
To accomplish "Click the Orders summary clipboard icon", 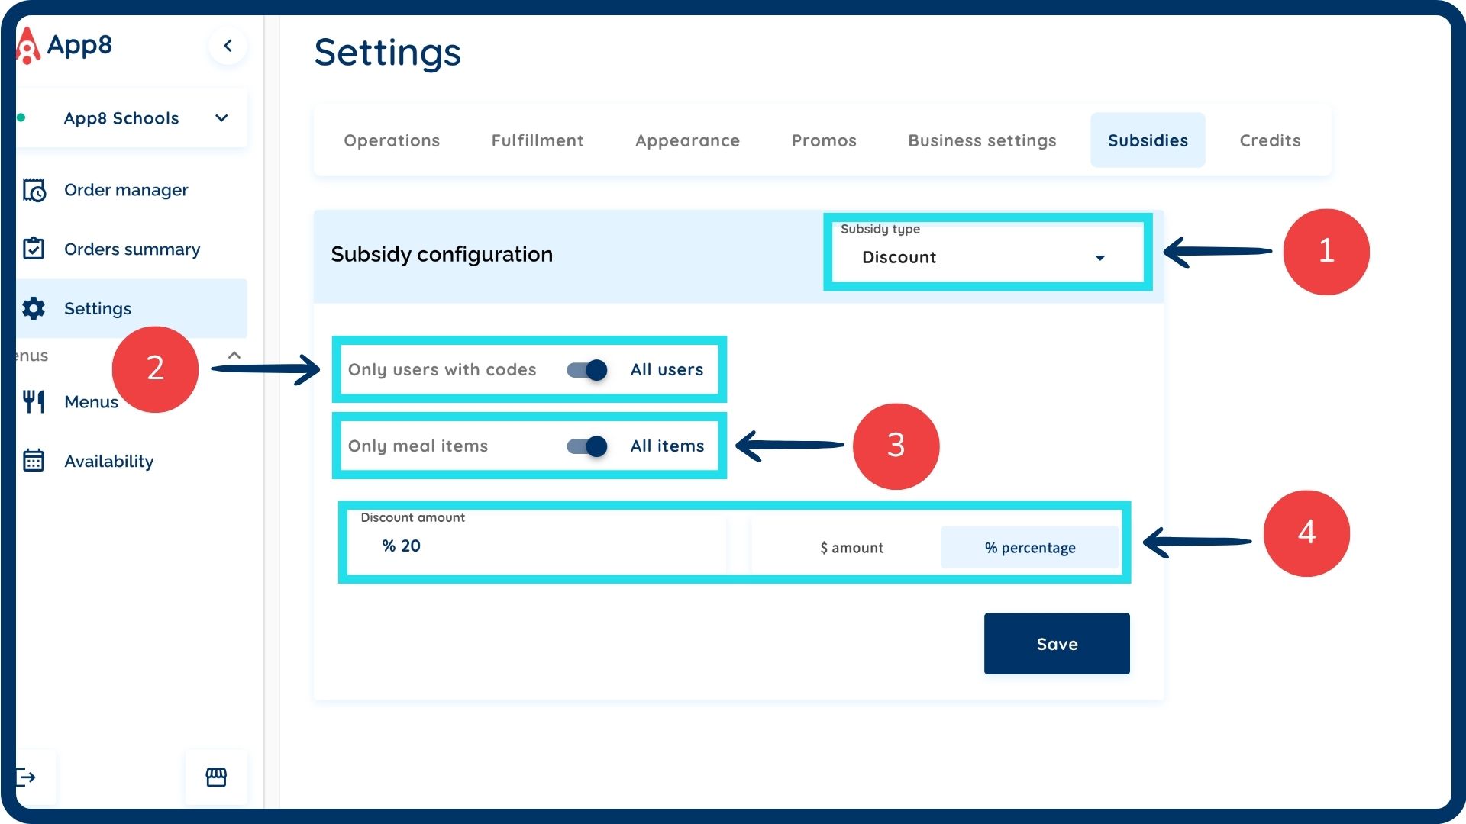I will point(34,249).
